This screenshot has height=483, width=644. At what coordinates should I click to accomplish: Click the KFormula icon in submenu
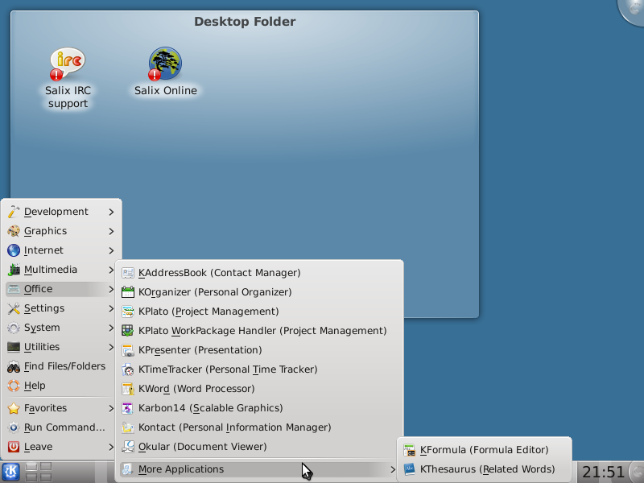point(410,450)
